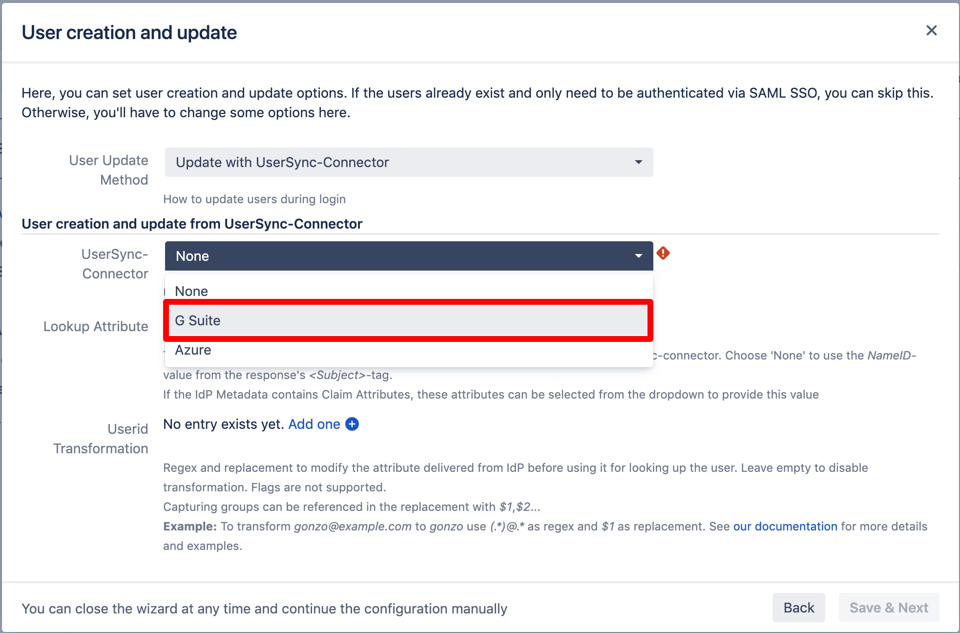Pick Azure from the connector list

(193, 350)
